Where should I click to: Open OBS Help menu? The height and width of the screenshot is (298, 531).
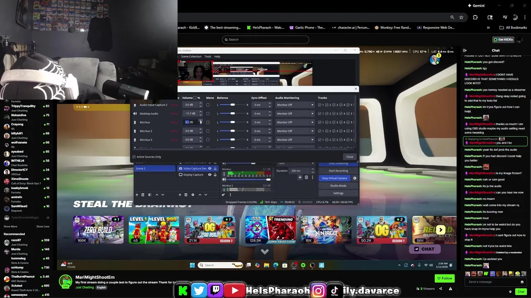(x=217, y=56)
